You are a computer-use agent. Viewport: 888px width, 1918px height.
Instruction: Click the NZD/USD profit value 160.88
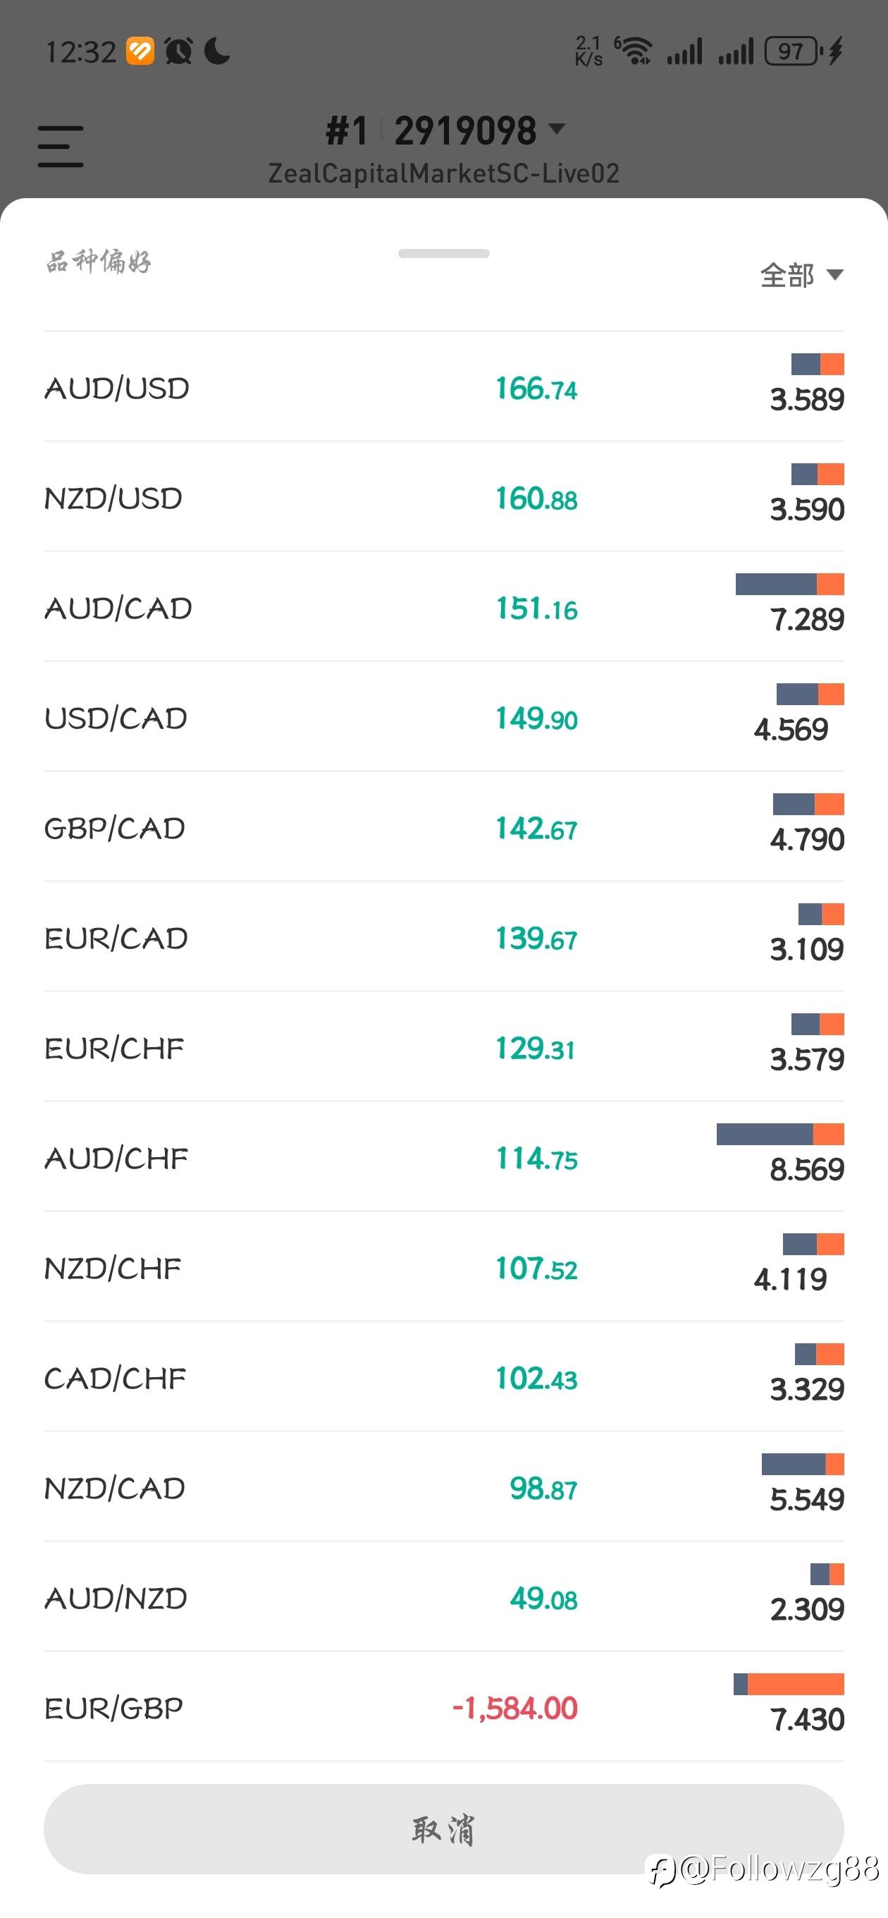click(x=536, y=499)
